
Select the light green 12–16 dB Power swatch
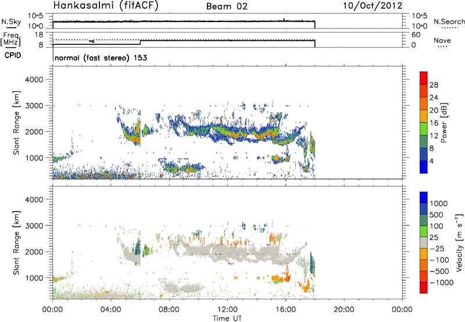pos(424,129)
